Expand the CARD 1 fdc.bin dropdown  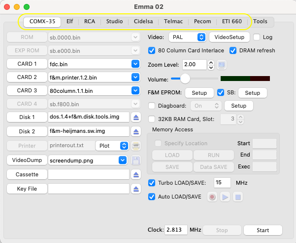135,64
